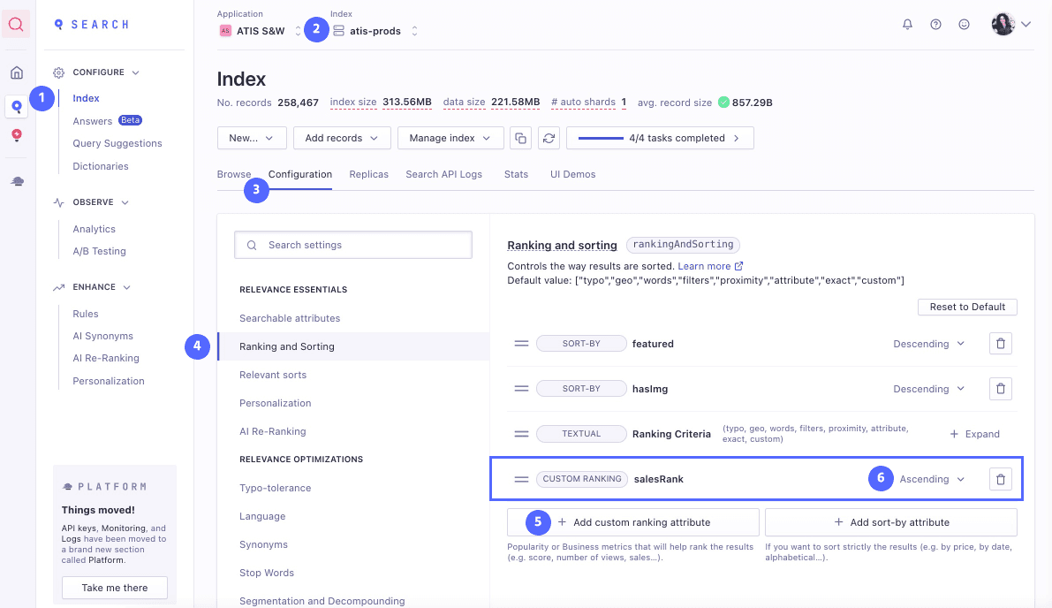Open the New... dropdown

click(x=253, y=138)
